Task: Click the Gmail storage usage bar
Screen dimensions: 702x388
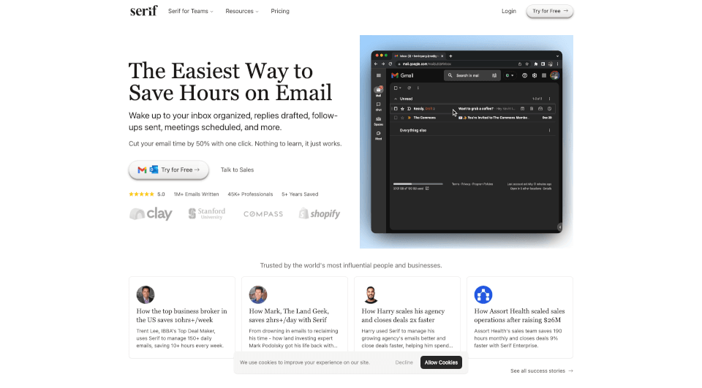Action: tap(418, 183)
